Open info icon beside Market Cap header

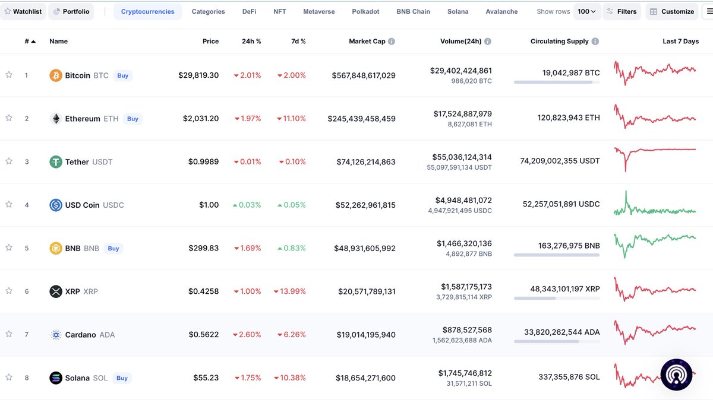(392, 42)
